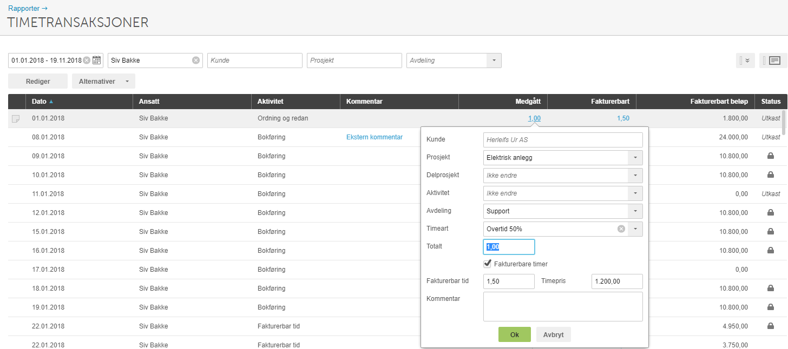788x349 pixels.
Task: Cancel the edit with Avbryt
Action: [554, 334]
